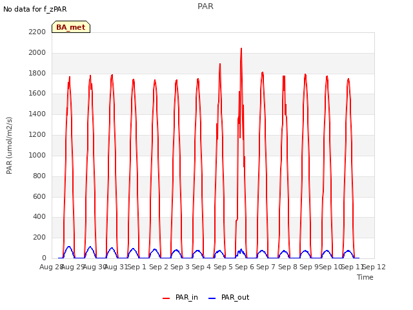
Task: Click the Sep 6 x-axis date label
Action: pyautogui.click(x=245, y=267)
